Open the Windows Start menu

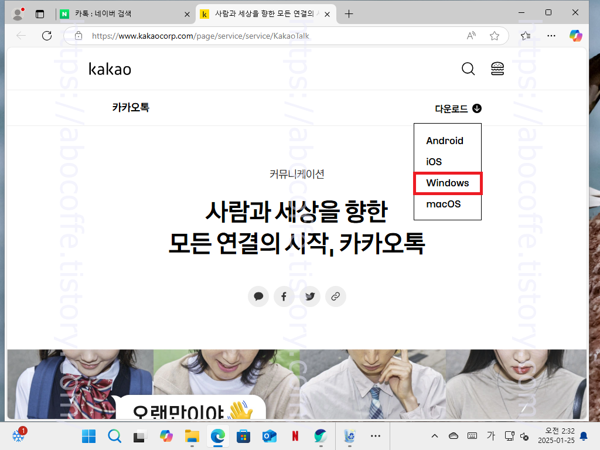click(89, 436)
